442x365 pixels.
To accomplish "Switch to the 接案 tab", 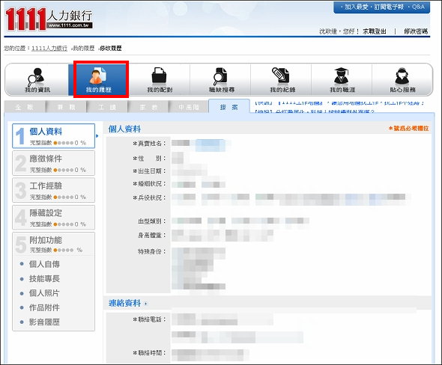I will point(229,107).
